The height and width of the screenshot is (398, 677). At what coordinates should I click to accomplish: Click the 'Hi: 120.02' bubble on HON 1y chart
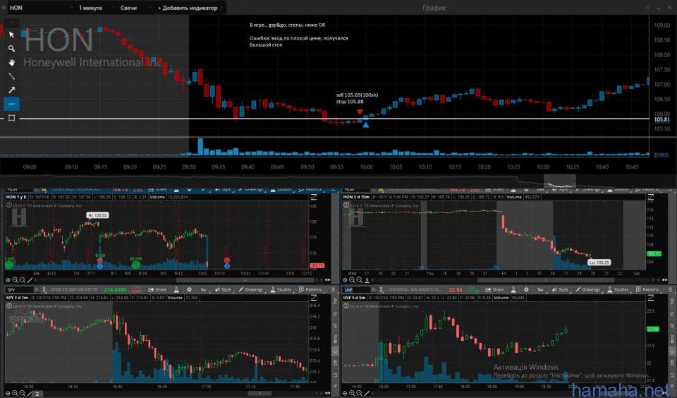97,215
